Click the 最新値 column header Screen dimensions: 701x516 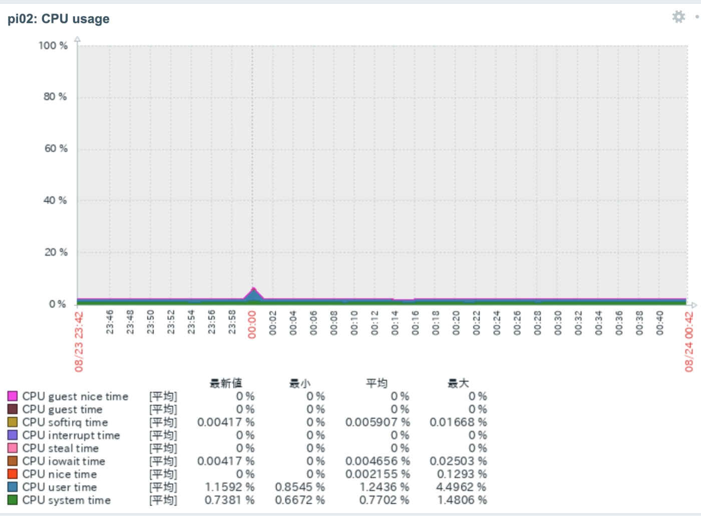pos(226,383)
